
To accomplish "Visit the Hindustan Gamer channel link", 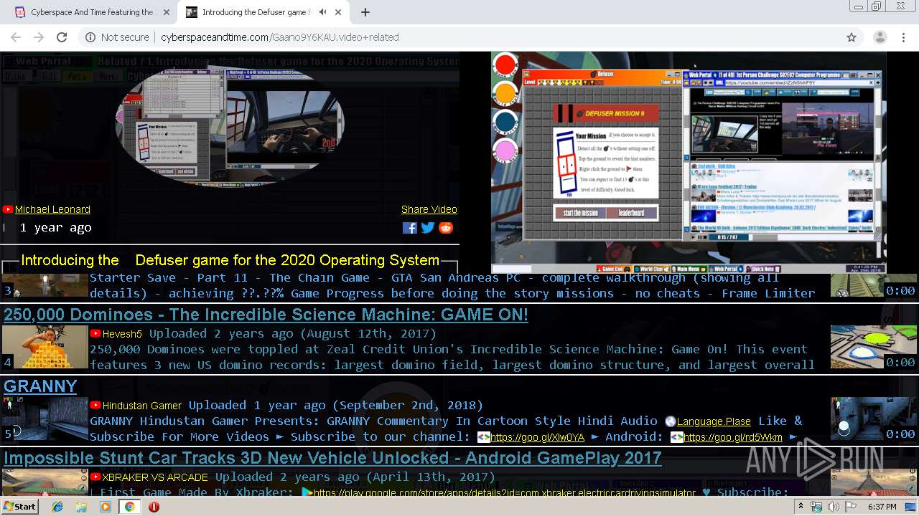I will click(x=142, y=406).
